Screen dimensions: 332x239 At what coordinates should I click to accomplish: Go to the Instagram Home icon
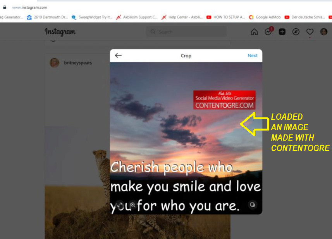pos(254,32)
